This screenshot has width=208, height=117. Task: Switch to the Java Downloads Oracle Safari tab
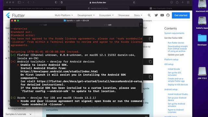[x=161, y=8]
